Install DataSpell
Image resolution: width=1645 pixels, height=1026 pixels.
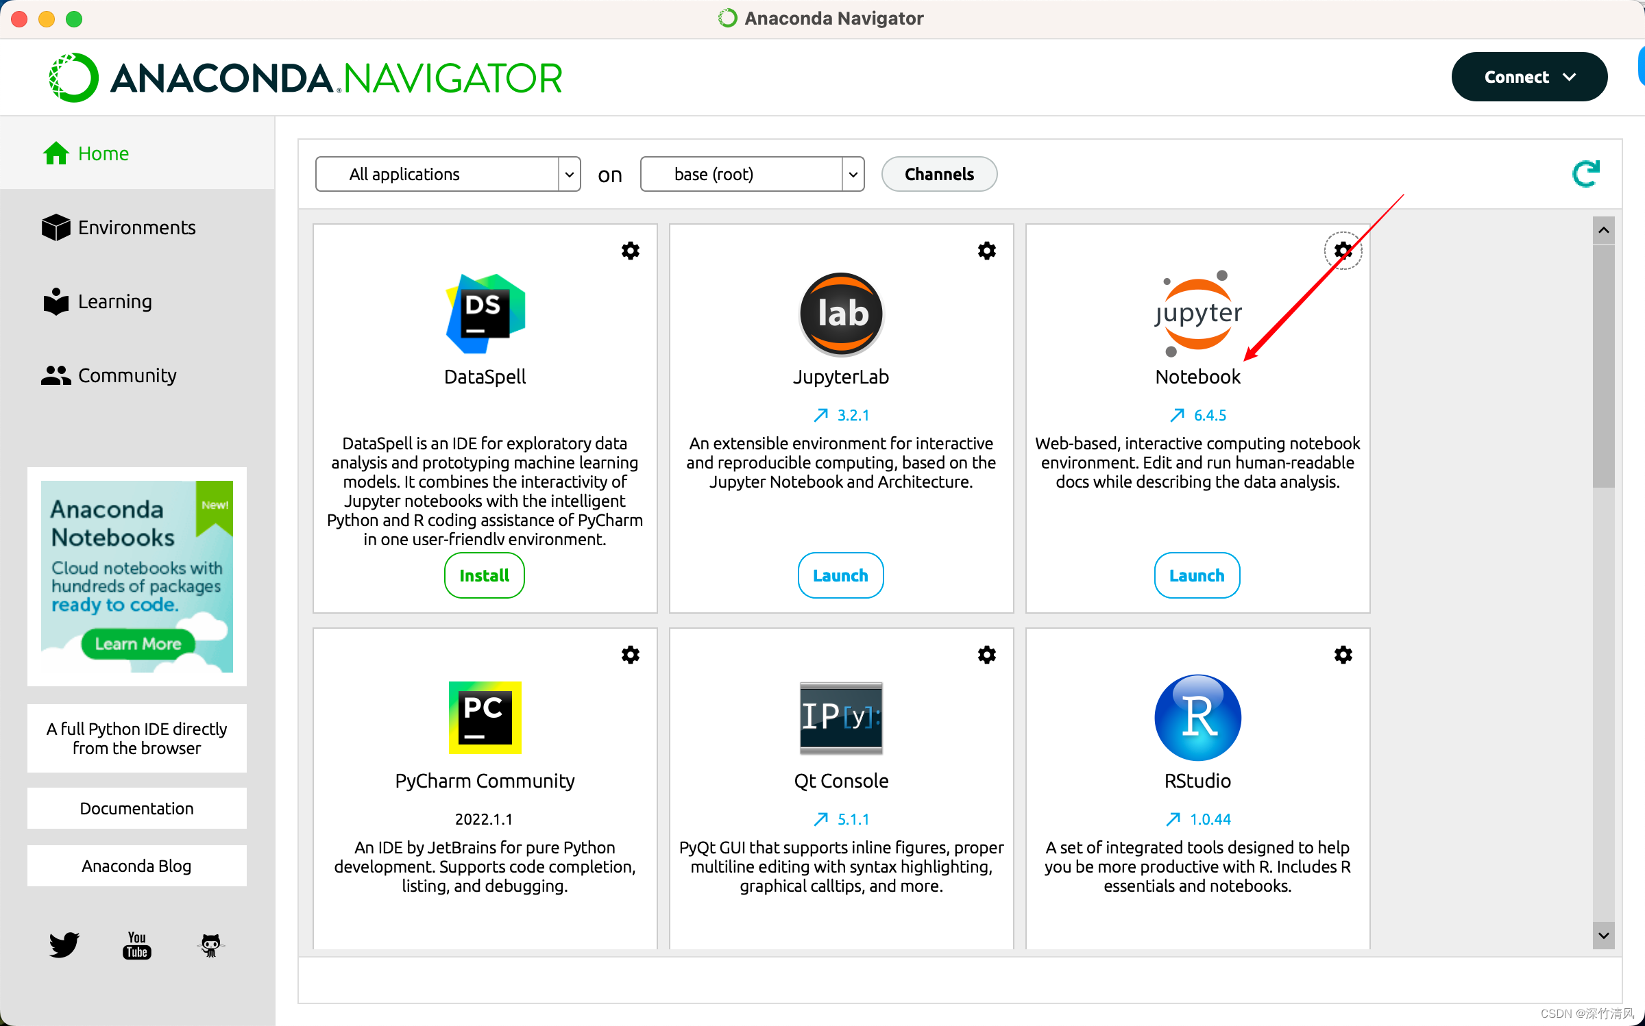[x=484, y=575]
